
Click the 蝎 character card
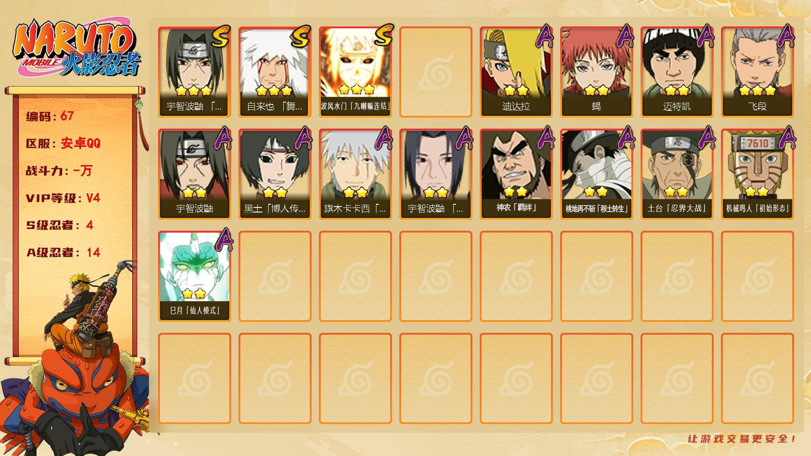(596, 72)
